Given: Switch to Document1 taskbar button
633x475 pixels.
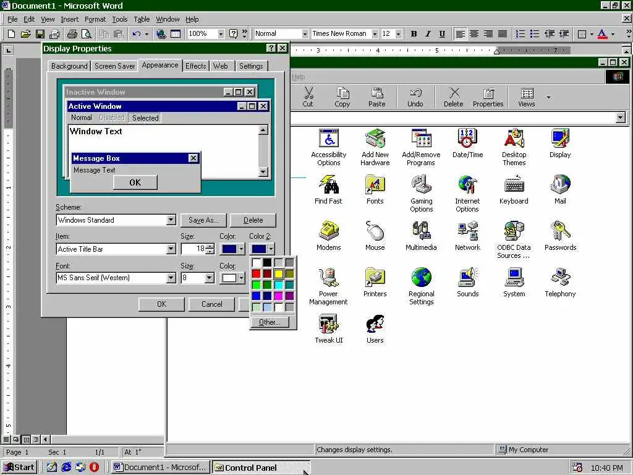Looking at the screenshot, I should [159, 468].
